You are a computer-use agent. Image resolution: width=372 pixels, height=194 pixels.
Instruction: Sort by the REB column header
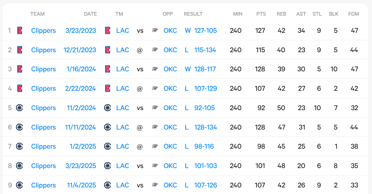pyautogui.click(x=281, y=14)
